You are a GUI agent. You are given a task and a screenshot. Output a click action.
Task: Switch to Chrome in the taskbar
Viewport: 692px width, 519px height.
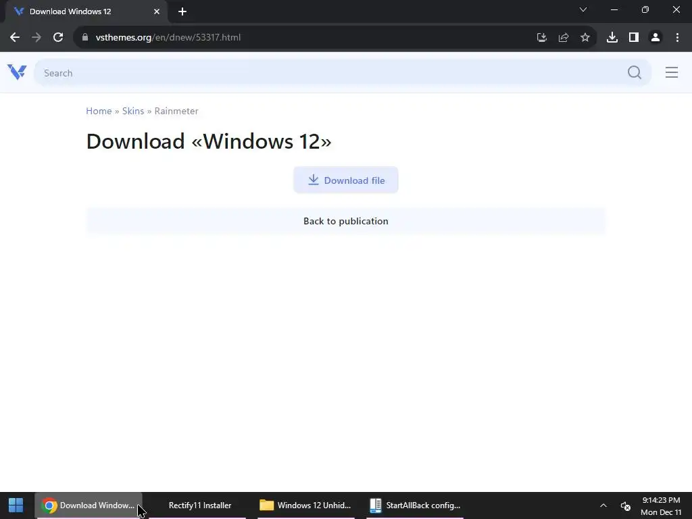89,505
